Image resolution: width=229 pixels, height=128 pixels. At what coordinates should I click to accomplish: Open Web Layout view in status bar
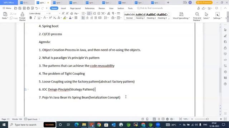point(167,119)
